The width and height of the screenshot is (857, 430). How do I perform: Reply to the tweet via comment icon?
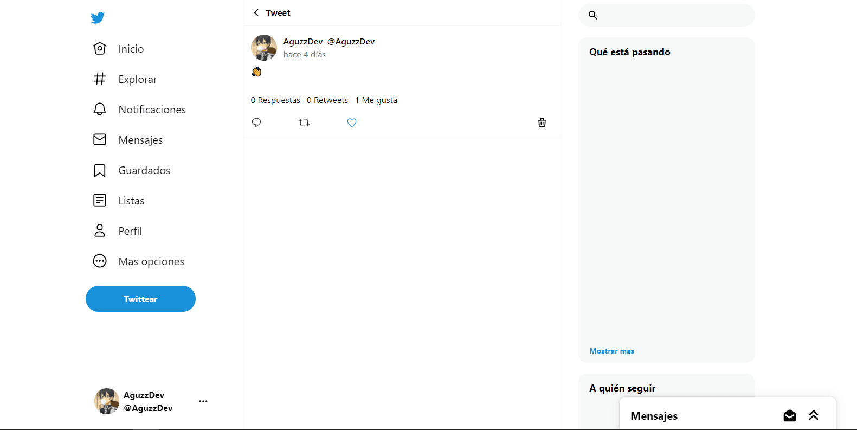[x=256, y=123]
